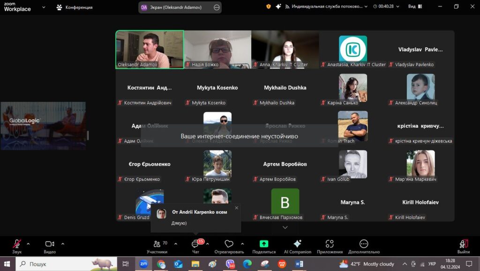Close the Andrii Karpenko chat notification

click(236, 208)
